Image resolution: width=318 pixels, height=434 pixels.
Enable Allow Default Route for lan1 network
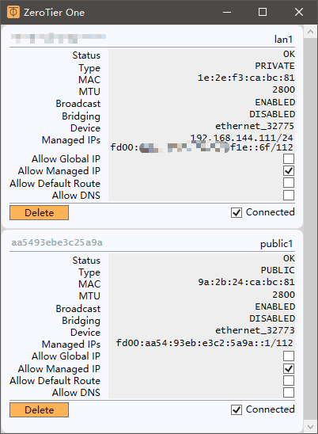289,183
